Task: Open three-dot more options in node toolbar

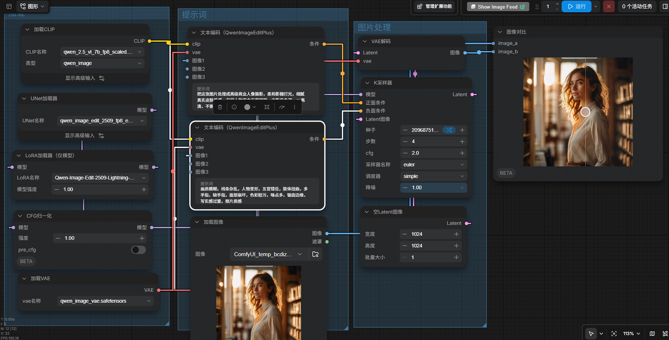Action: pyautogui.click(x=294, y=107)
